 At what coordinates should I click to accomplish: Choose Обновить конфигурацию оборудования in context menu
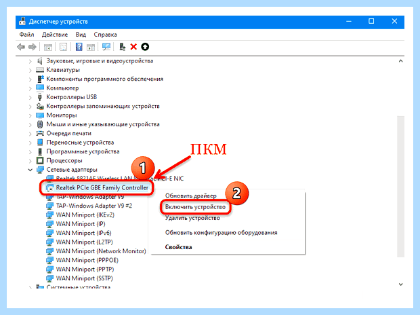click(221, 233)
